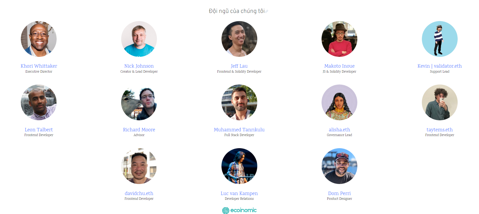This screenshot has width=479, height=214.
Task: Open Khori Whittaker's profile link
Action: (39, 66)
